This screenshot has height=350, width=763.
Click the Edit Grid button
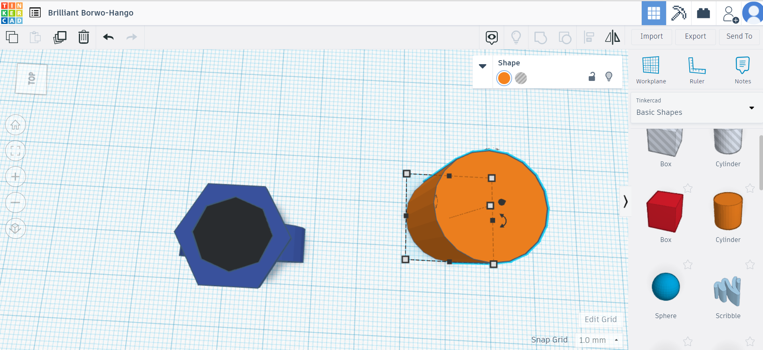click(601, 319)
